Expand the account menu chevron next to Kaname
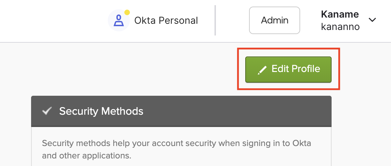The height and width of the screenshot is (166, 391). (372, 20)
